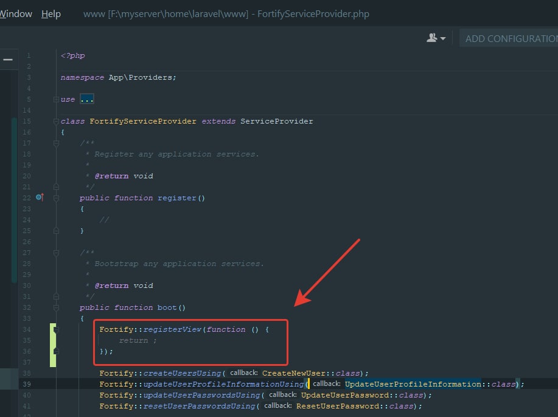
Task: Open the user account dropdown icon
Action: 436,38
